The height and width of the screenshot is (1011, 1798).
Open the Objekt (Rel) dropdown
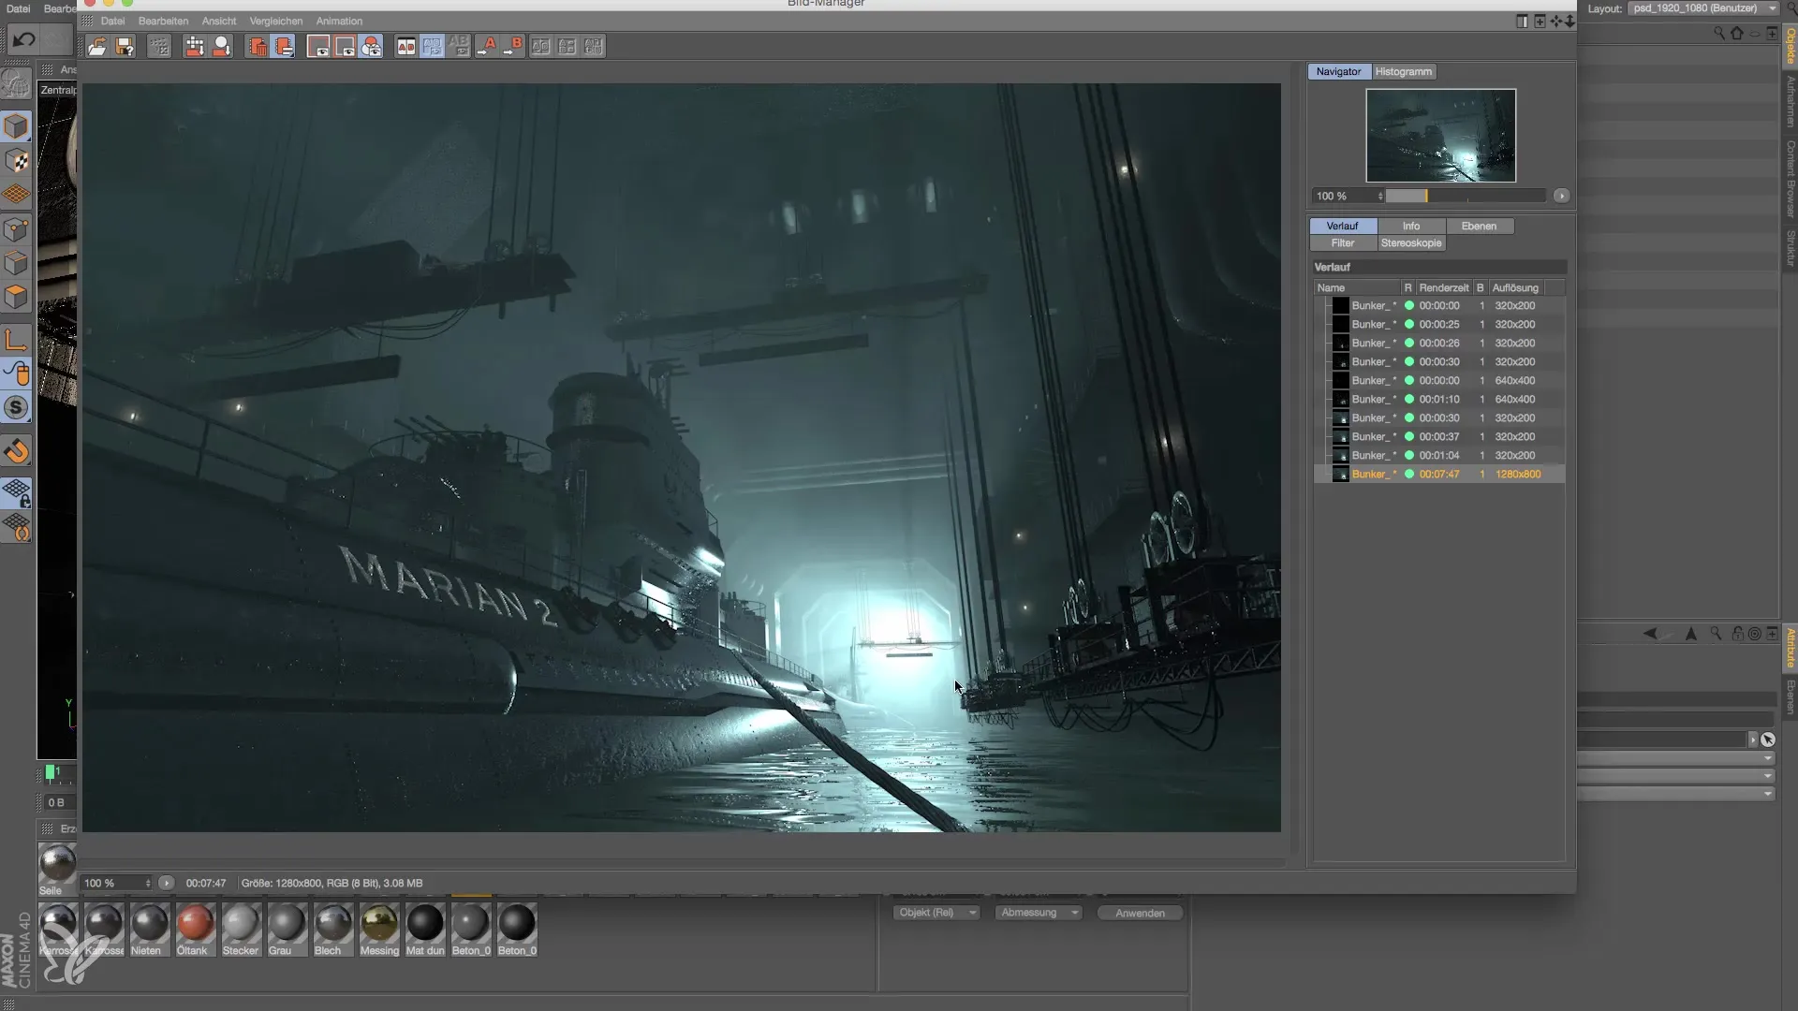pos(935,913)
